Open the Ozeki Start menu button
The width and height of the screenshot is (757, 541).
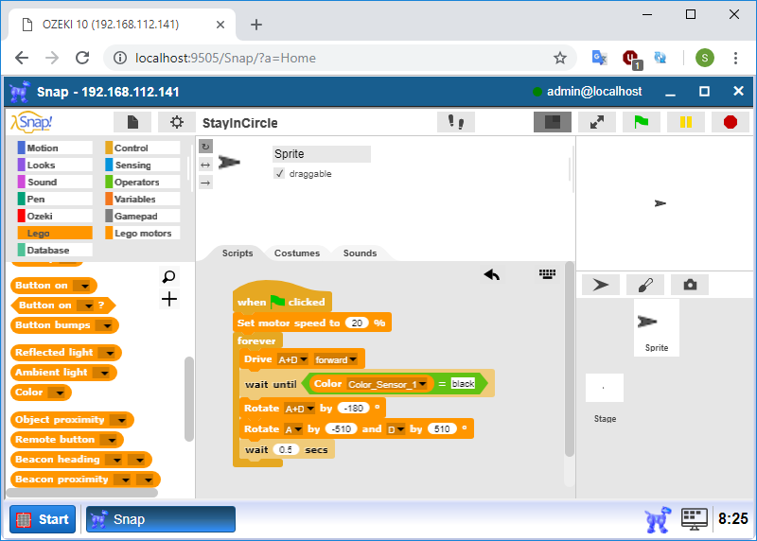[43, 519]
